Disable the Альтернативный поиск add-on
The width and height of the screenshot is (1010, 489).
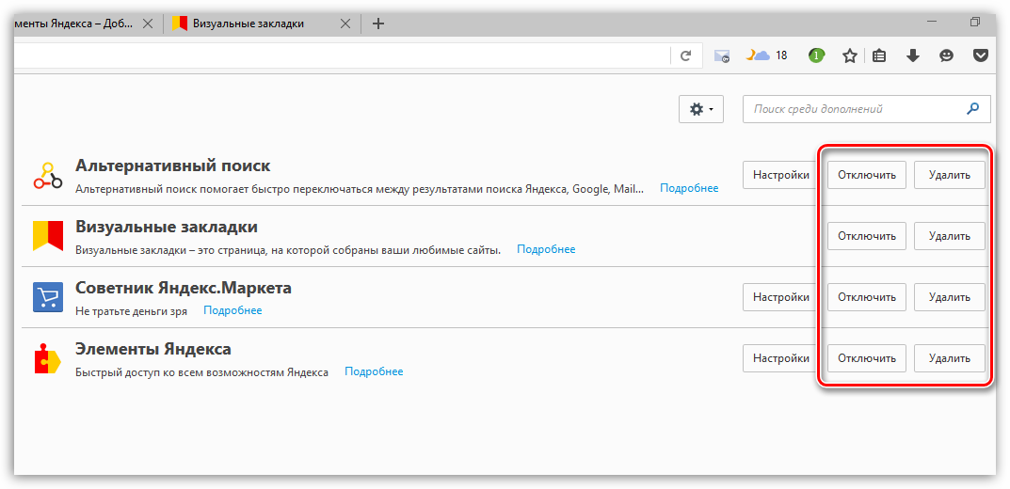[x=867, y=175]
